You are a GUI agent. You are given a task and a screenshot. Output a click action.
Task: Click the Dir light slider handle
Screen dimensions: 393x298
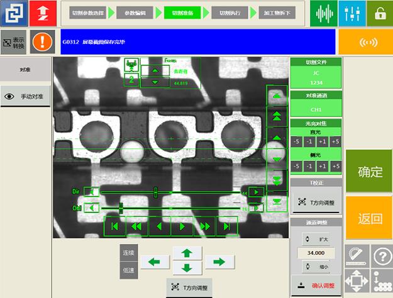(155, 192)
